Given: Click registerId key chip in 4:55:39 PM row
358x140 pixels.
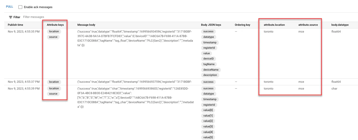Looking at the screenshot, I should [209, 105].
